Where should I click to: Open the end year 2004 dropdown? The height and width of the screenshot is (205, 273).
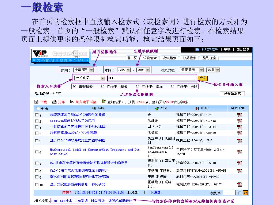143,70
